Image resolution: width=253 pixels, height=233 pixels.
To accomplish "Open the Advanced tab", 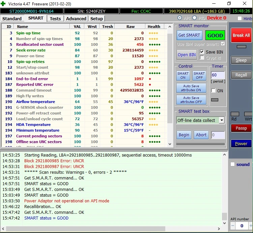I will coord(76,19).
